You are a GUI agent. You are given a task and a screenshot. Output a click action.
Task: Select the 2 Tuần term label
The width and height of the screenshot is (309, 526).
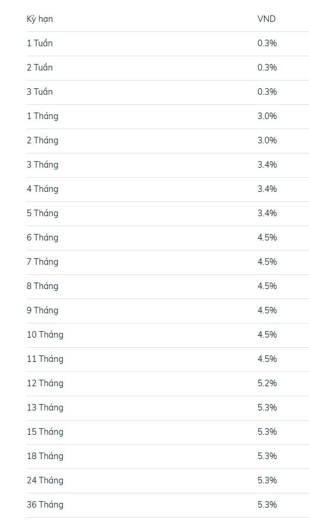coord(40,68)
